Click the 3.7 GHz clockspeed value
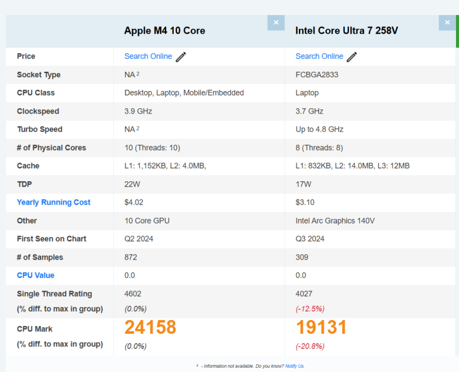459x372 pixels. [x=310, y=111]
